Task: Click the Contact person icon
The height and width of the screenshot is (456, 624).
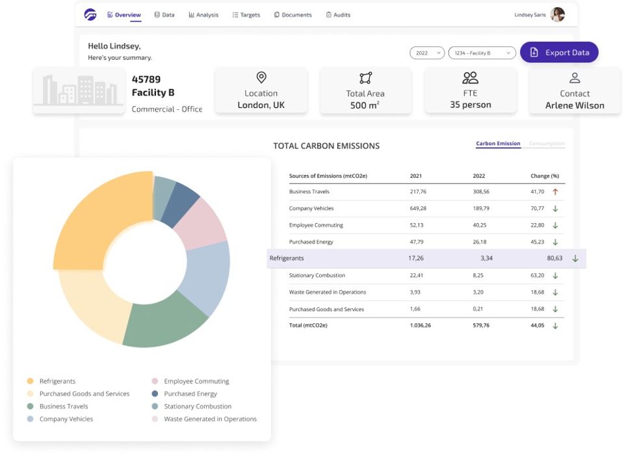Action: tap(575, 77)
